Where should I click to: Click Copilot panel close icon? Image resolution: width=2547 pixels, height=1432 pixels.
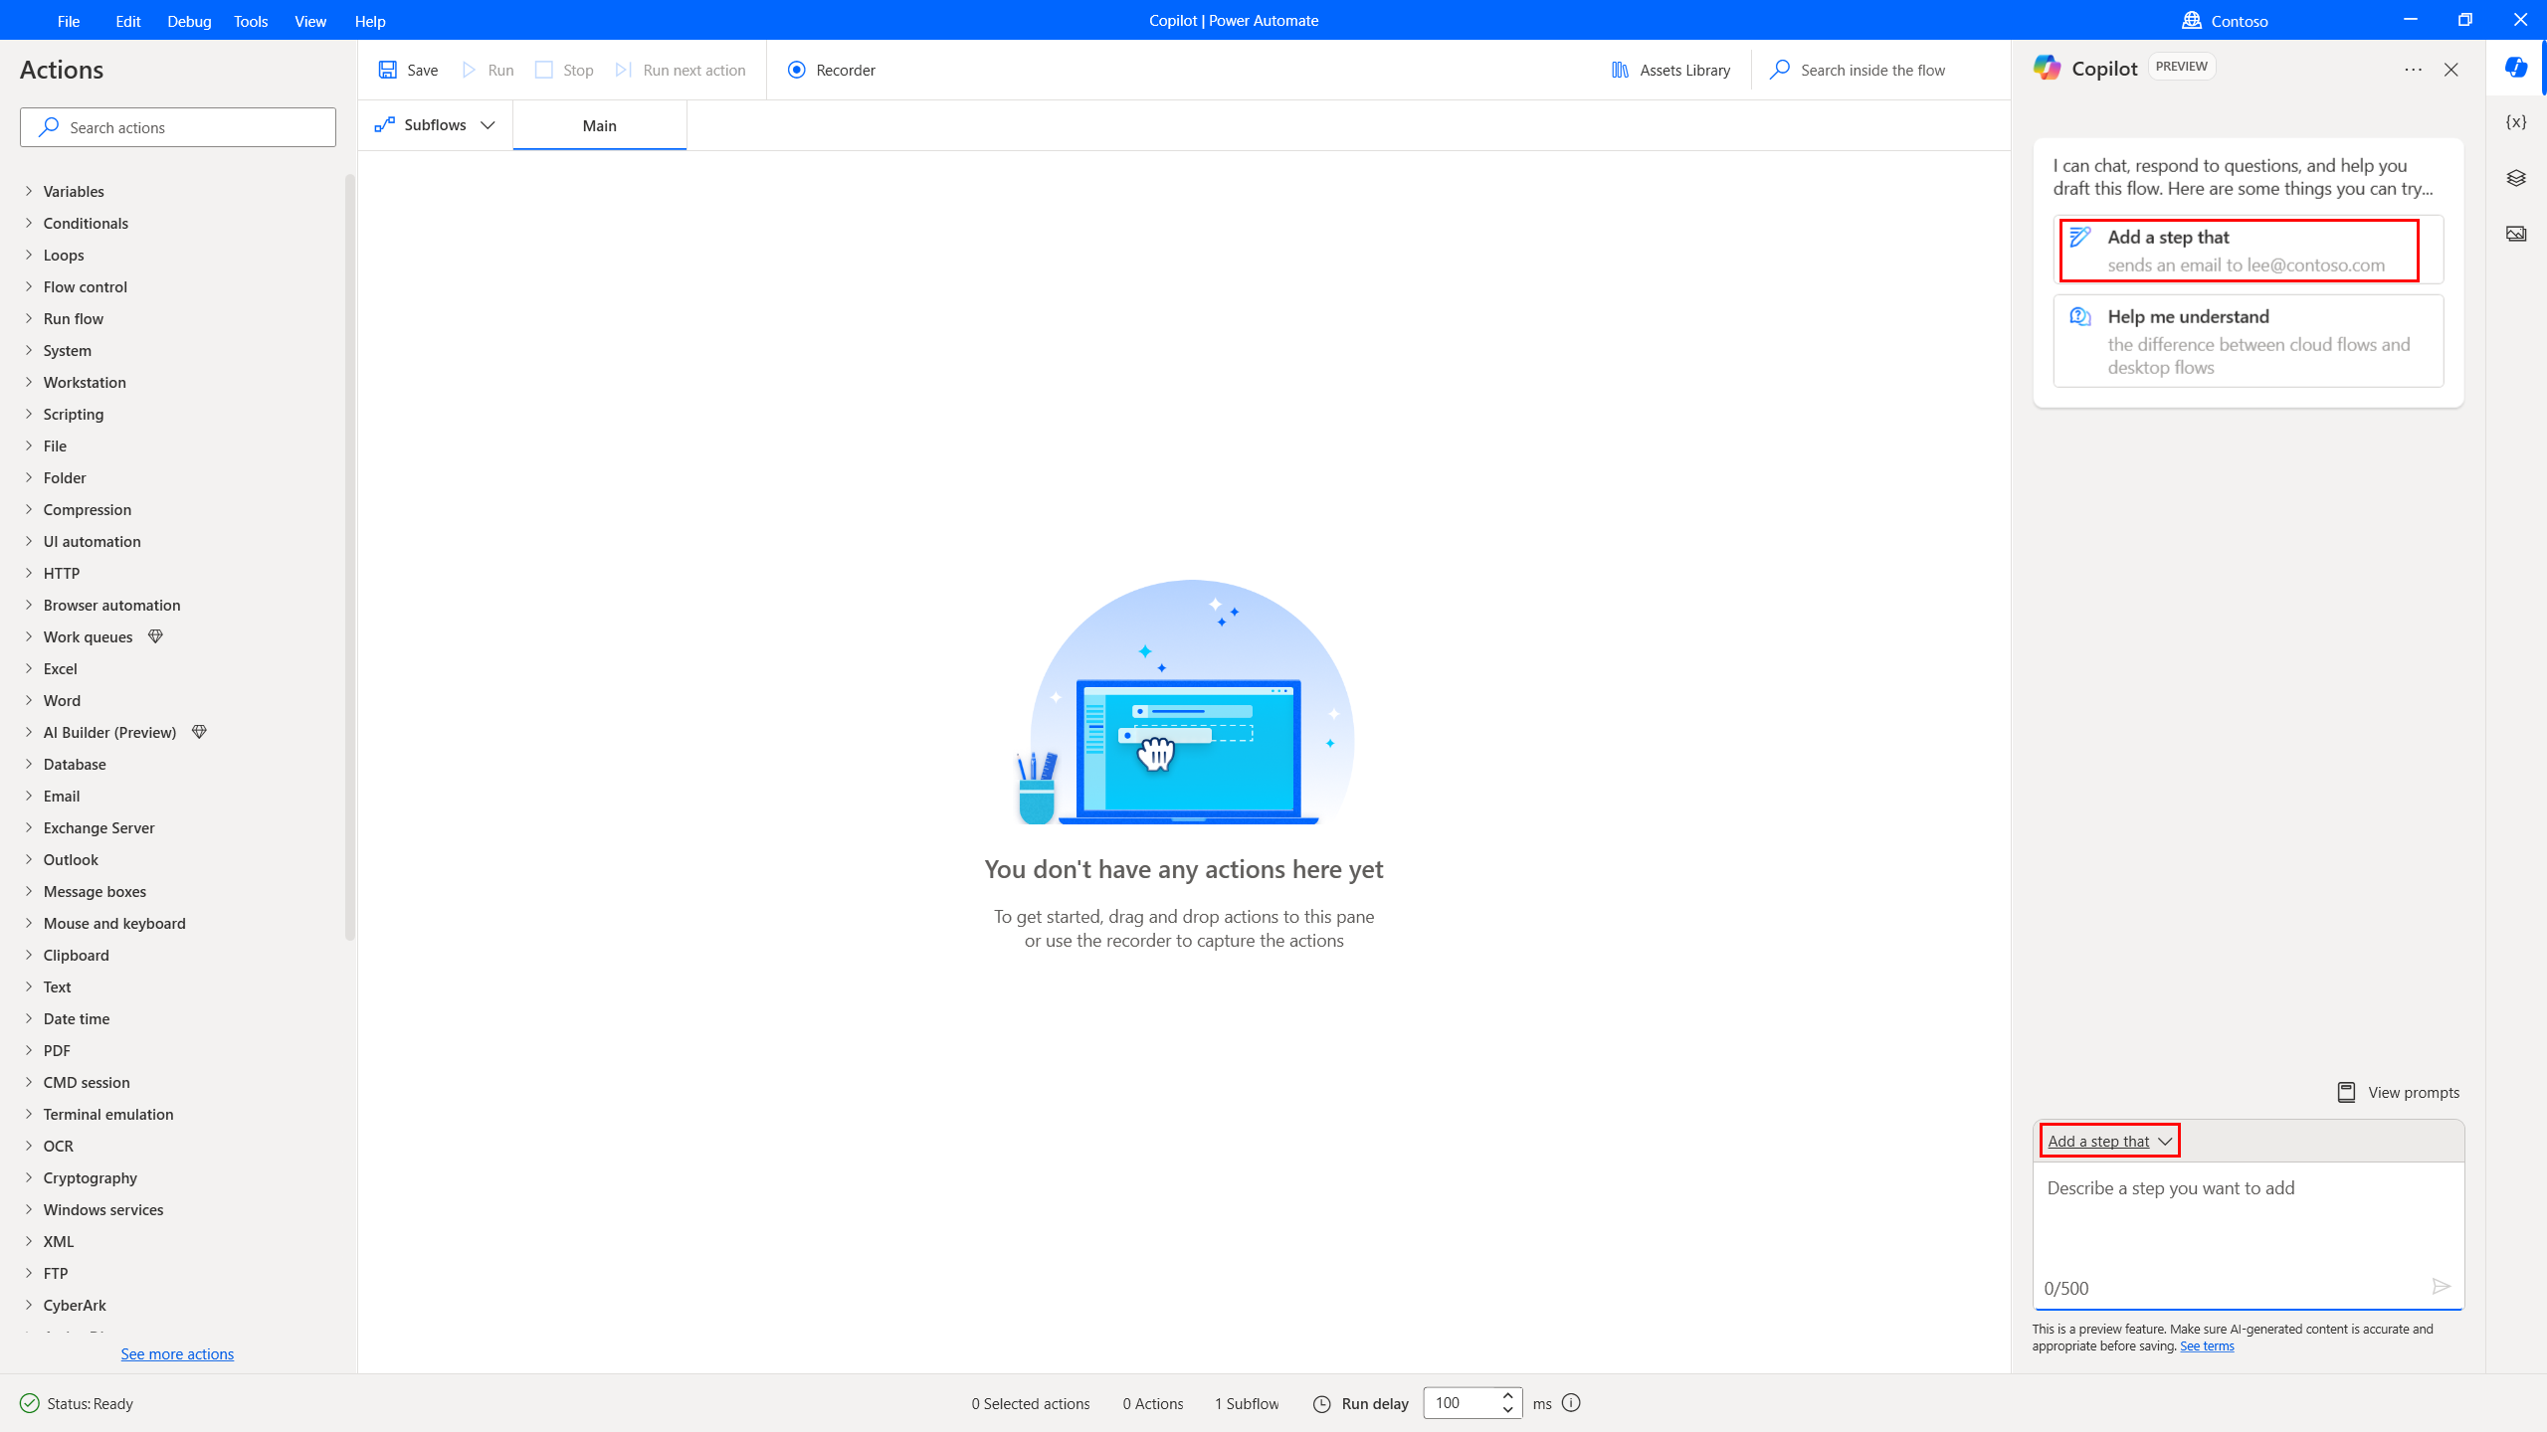tap(2450, 70)
